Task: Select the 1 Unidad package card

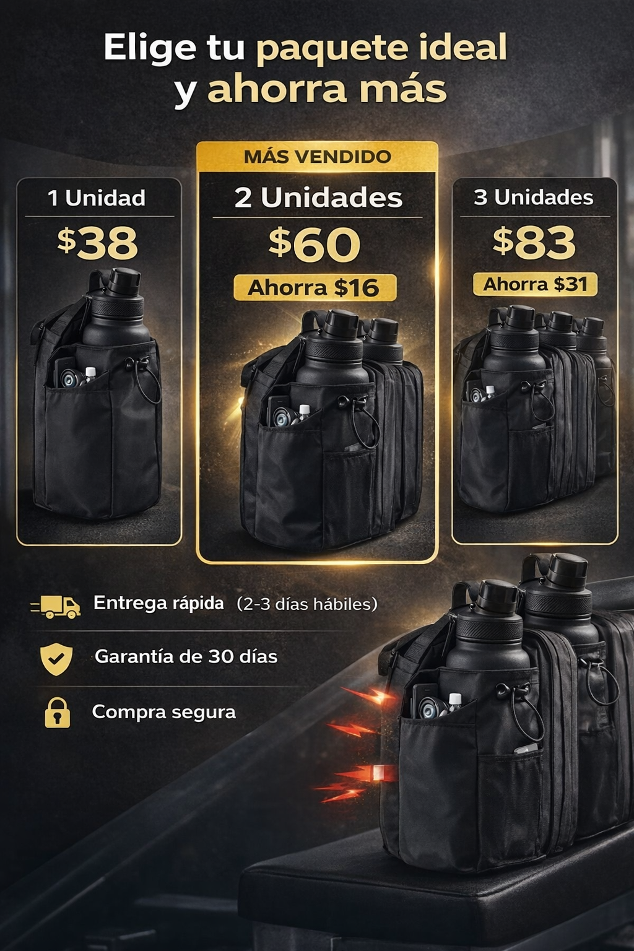Action: (x=99, y=362)
